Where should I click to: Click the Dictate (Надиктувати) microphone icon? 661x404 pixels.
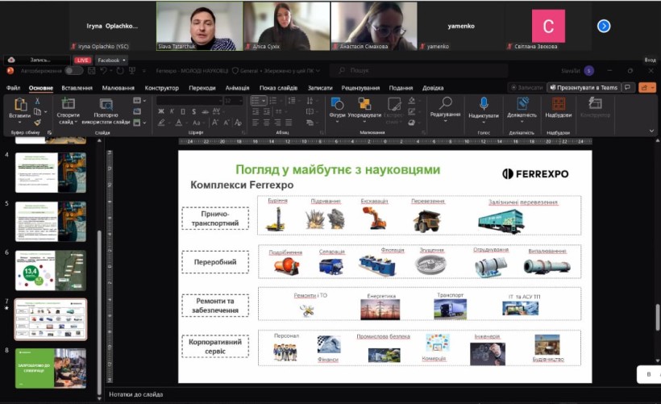(x=484, y=103)
